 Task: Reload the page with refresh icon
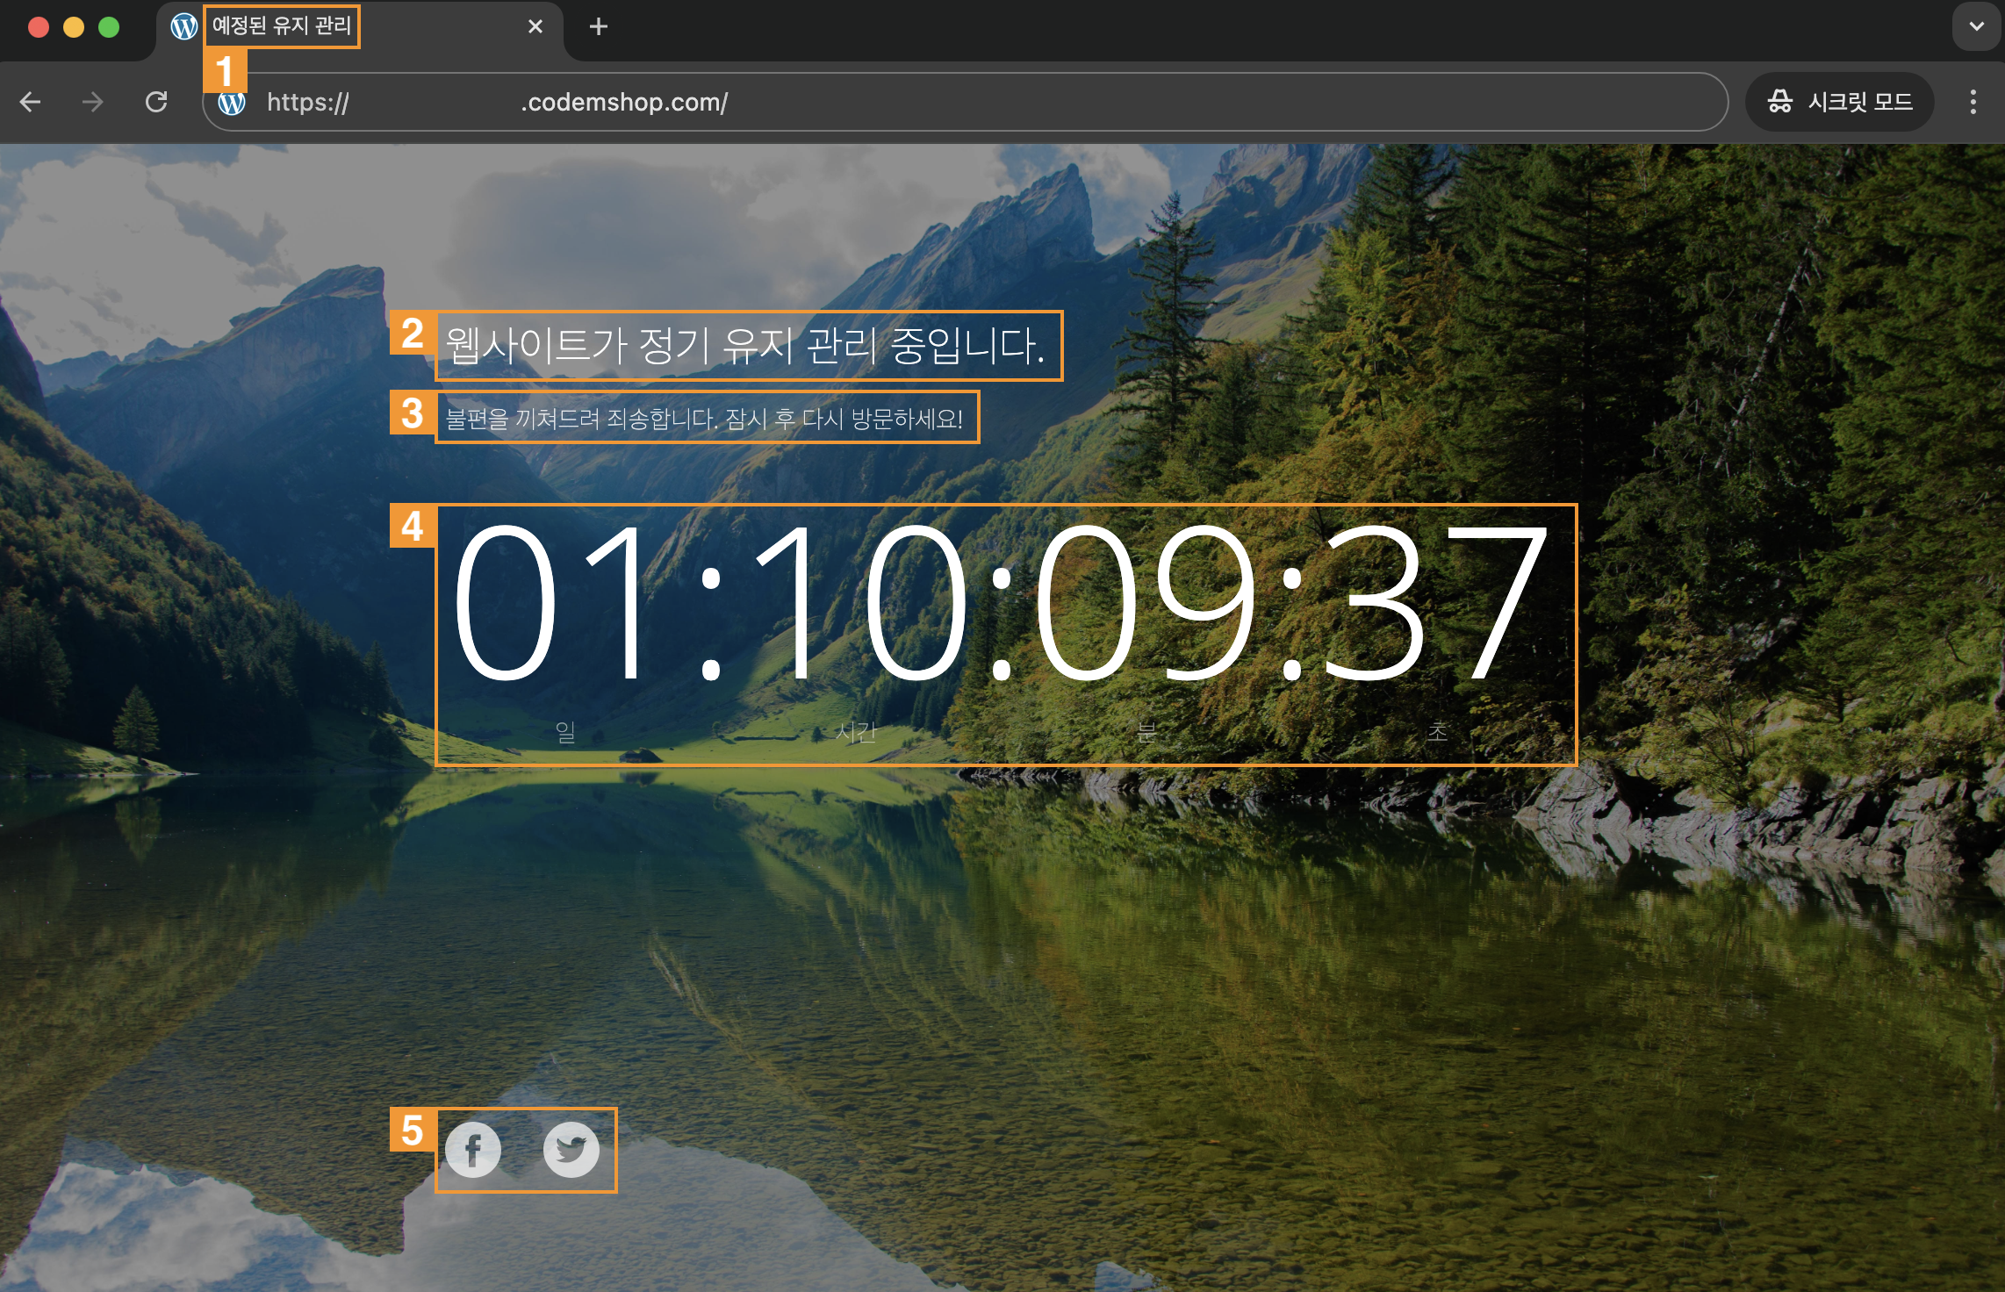point(156,102)
